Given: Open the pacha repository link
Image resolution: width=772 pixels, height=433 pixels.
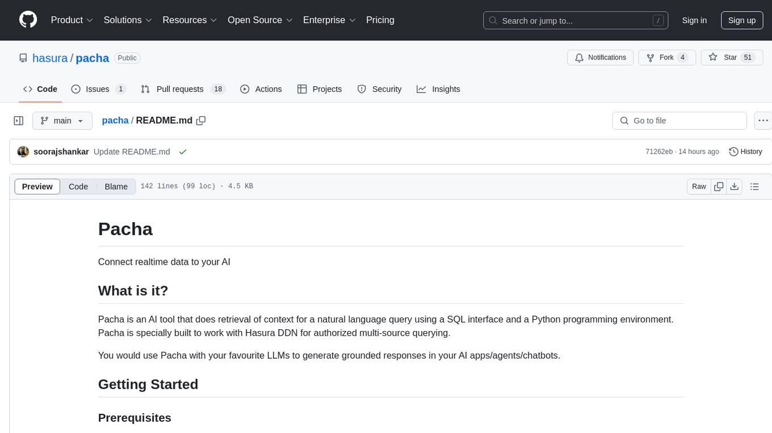Looking at the screenshot, I should 92,58.
